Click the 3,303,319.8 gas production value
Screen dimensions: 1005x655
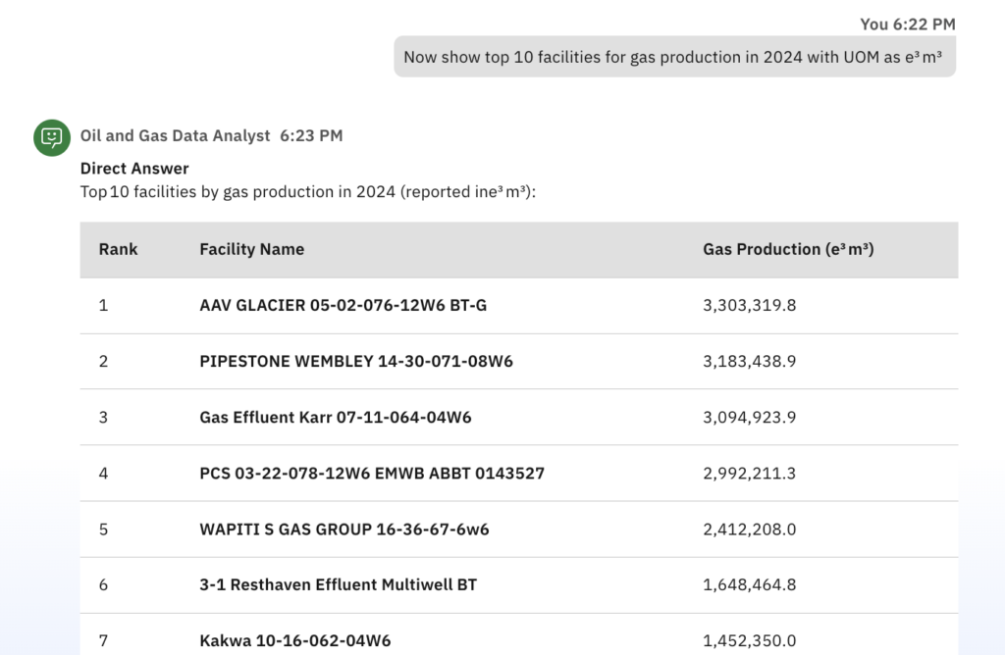point(749,305)
